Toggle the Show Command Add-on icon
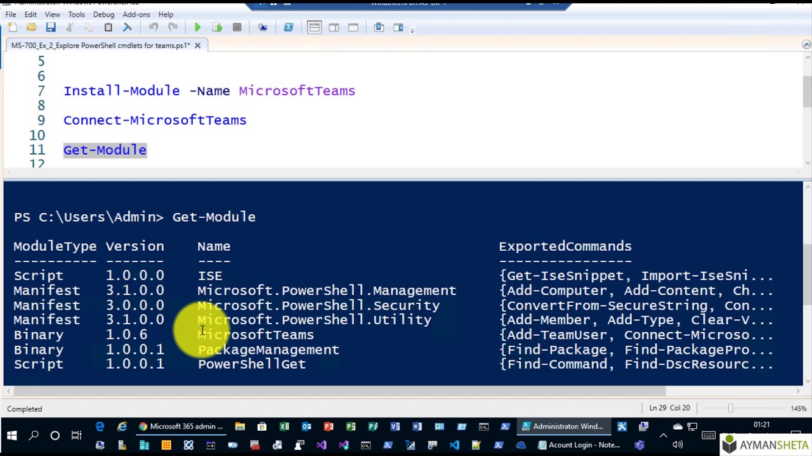This screenshot has width=812, height=456. [x=398, y=27]
